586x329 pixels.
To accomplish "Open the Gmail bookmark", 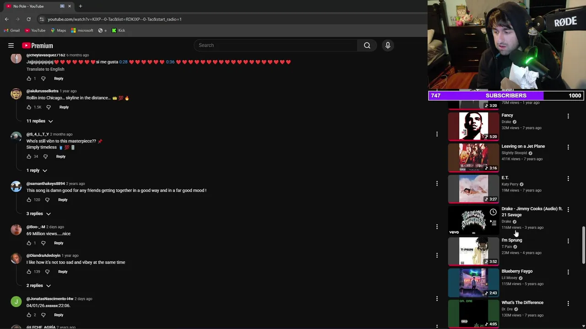I will (x=12, y=31).
